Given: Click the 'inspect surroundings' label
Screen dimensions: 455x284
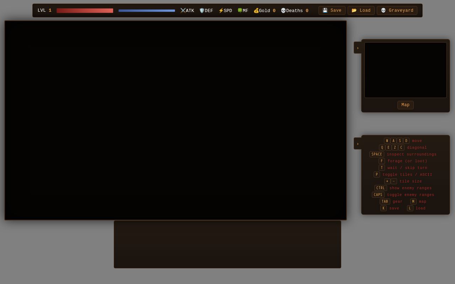Looking at the screenshot, I should click(x=412, y=154).
